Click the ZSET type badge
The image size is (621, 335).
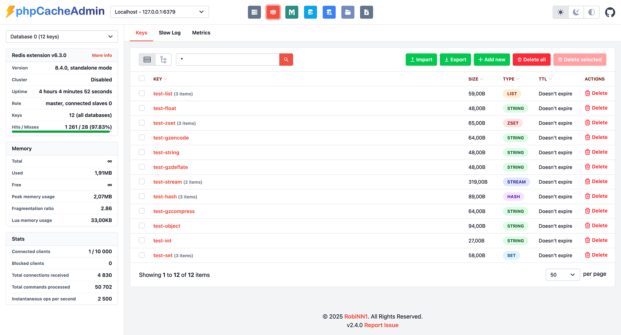point(513,123)
